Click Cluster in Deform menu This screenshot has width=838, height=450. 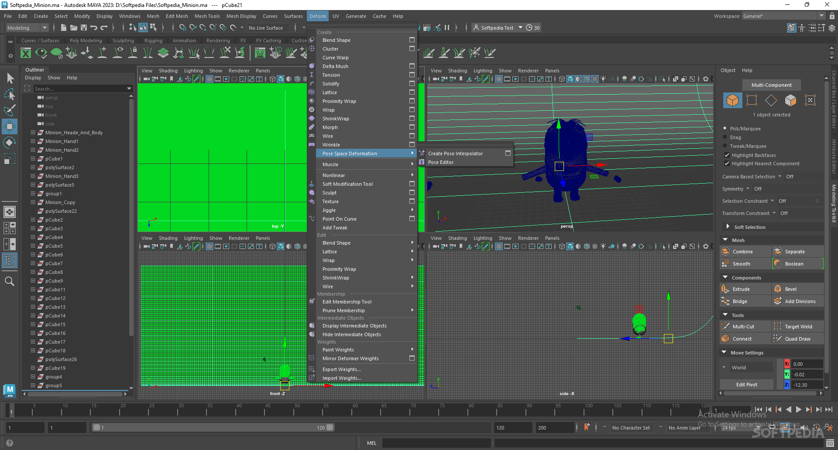click(330, 49)
